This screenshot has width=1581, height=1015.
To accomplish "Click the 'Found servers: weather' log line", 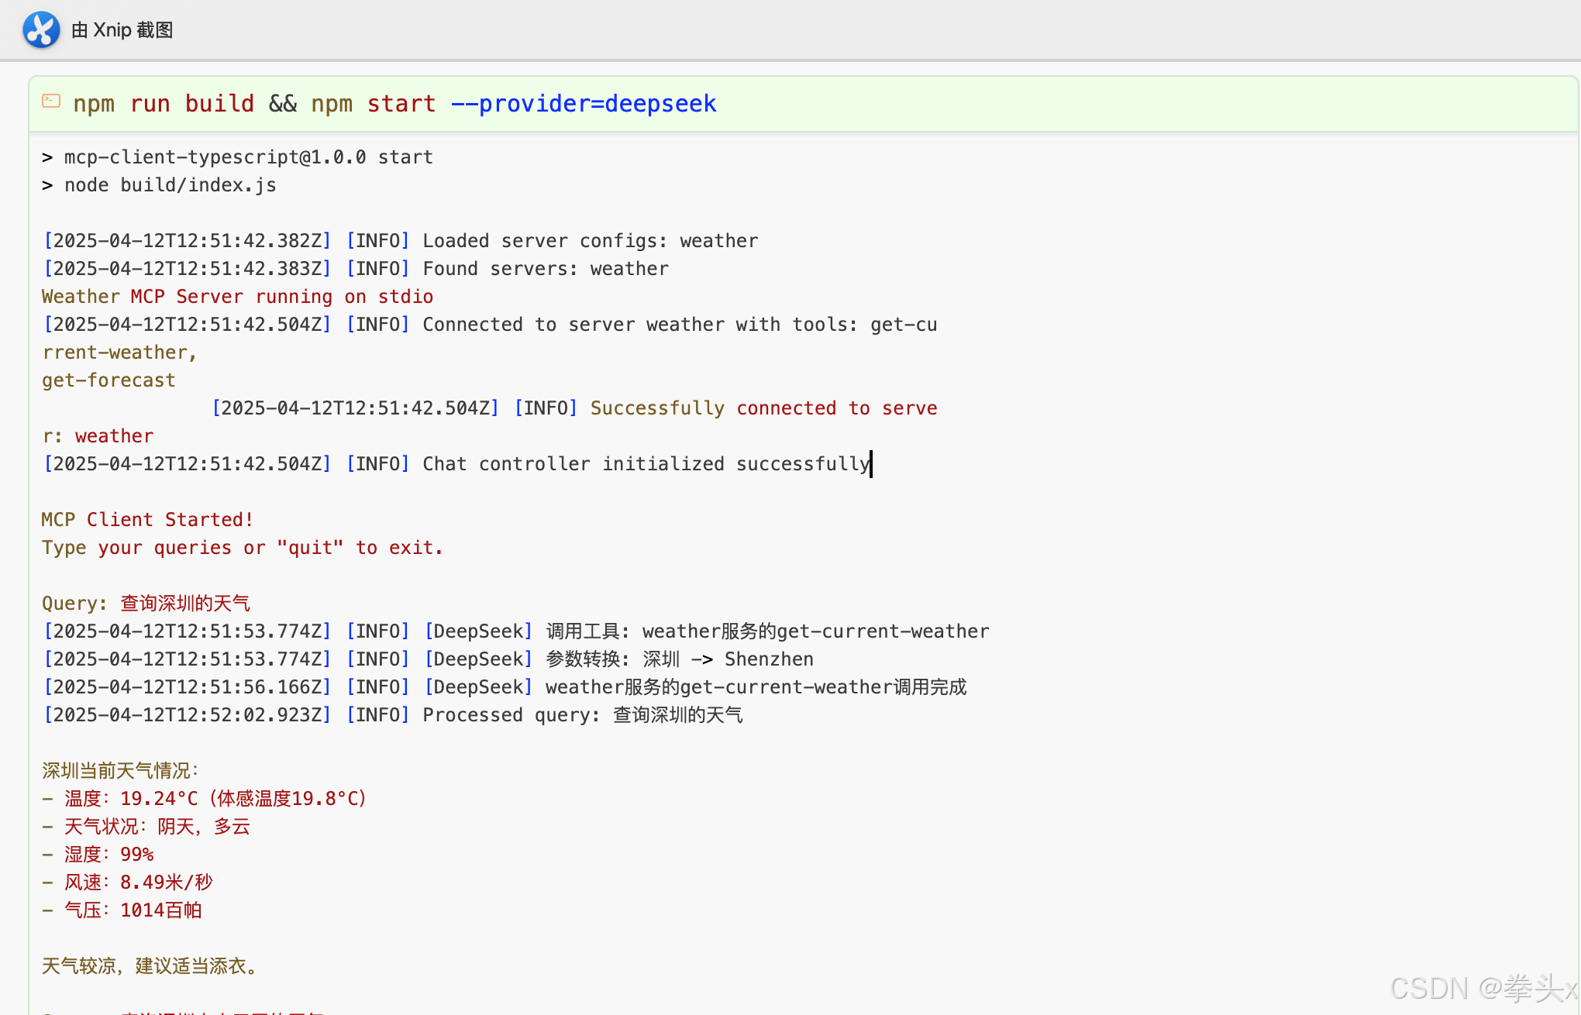I will click(x=545, y=269).
